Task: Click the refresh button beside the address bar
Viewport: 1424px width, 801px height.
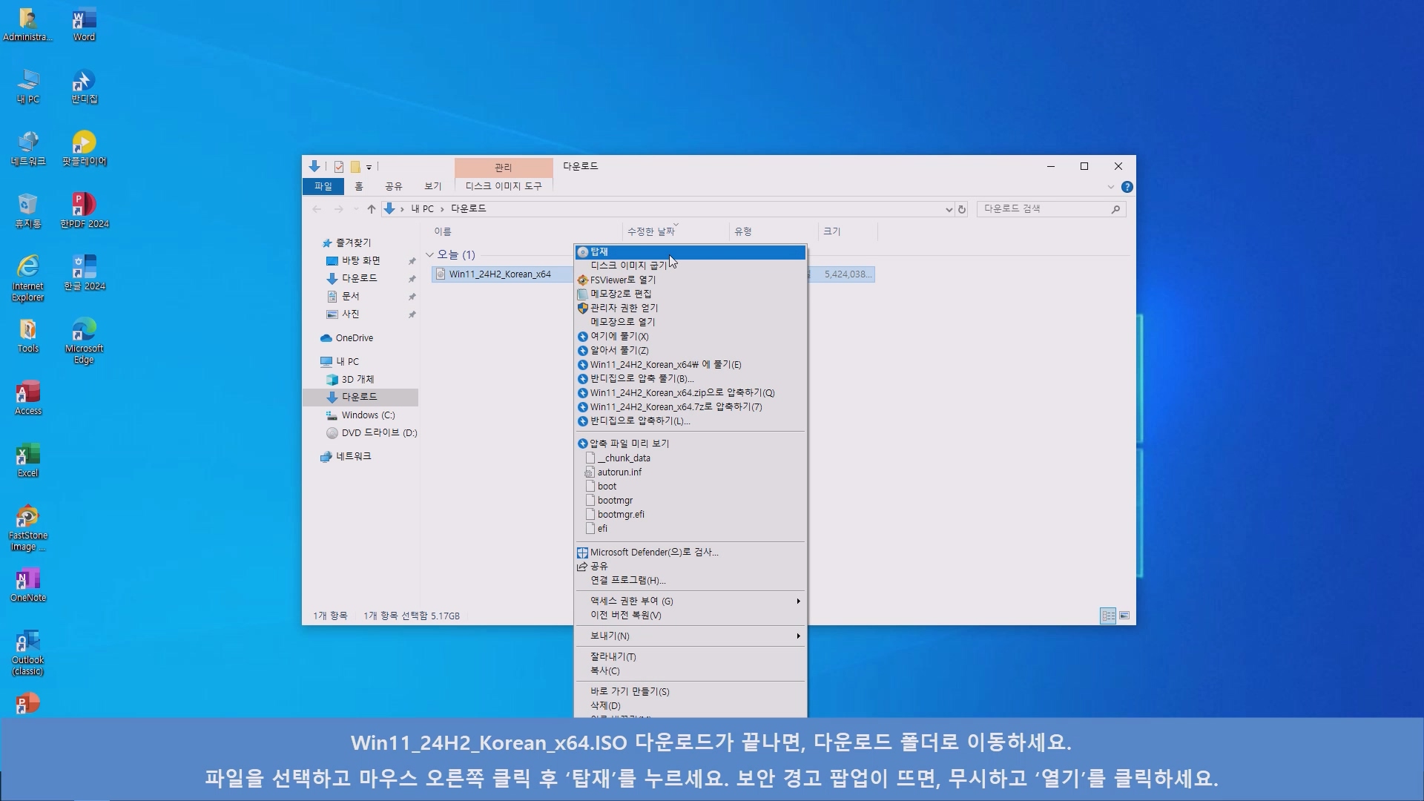Action: pyautogui.click(x=962, y=209)
